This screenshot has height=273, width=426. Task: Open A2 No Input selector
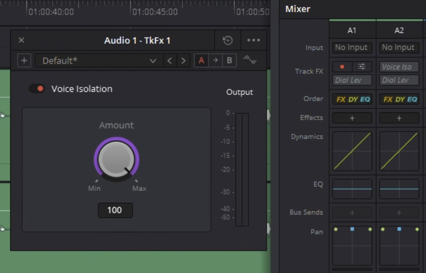399,47
